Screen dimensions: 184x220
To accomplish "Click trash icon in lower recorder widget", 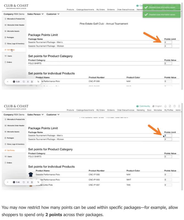I will point(32,182).
